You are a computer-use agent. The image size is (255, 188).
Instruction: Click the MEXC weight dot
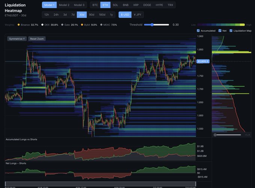coord(101,25)
